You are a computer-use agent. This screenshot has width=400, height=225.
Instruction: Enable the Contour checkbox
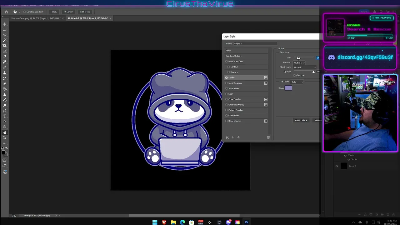click(228, 67)
